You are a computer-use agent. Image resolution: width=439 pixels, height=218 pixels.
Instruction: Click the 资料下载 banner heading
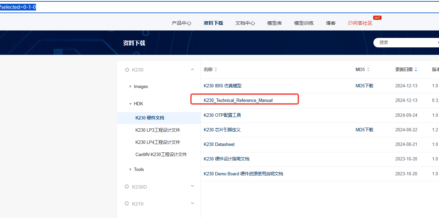[x=134, y=43]
